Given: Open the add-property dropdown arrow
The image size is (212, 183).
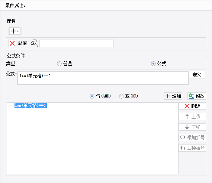Looking at the screenshot, I should pyautogui.click(x=18, y=31).
